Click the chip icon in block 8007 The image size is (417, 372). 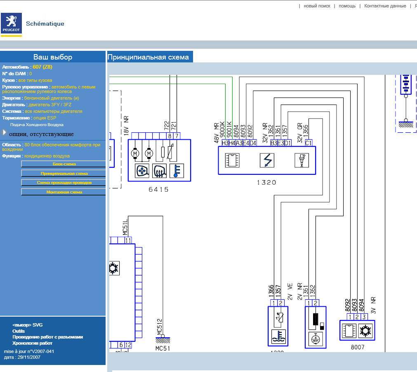pyautogui.click(x=349, y=330)
